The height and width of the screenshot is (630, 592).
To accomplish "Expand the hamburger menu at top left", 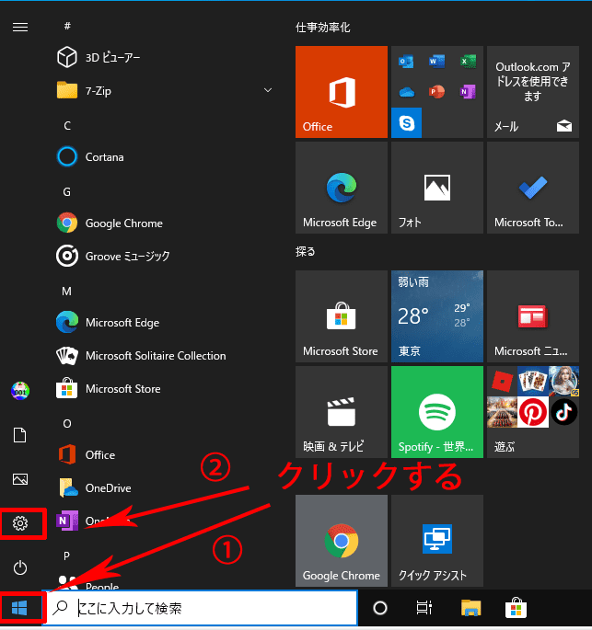I will (x=20, y=27).
